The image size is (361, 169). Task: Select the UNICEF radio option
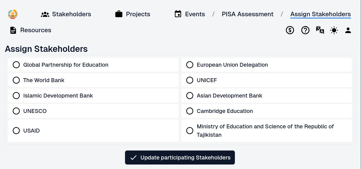coord(190,80)
